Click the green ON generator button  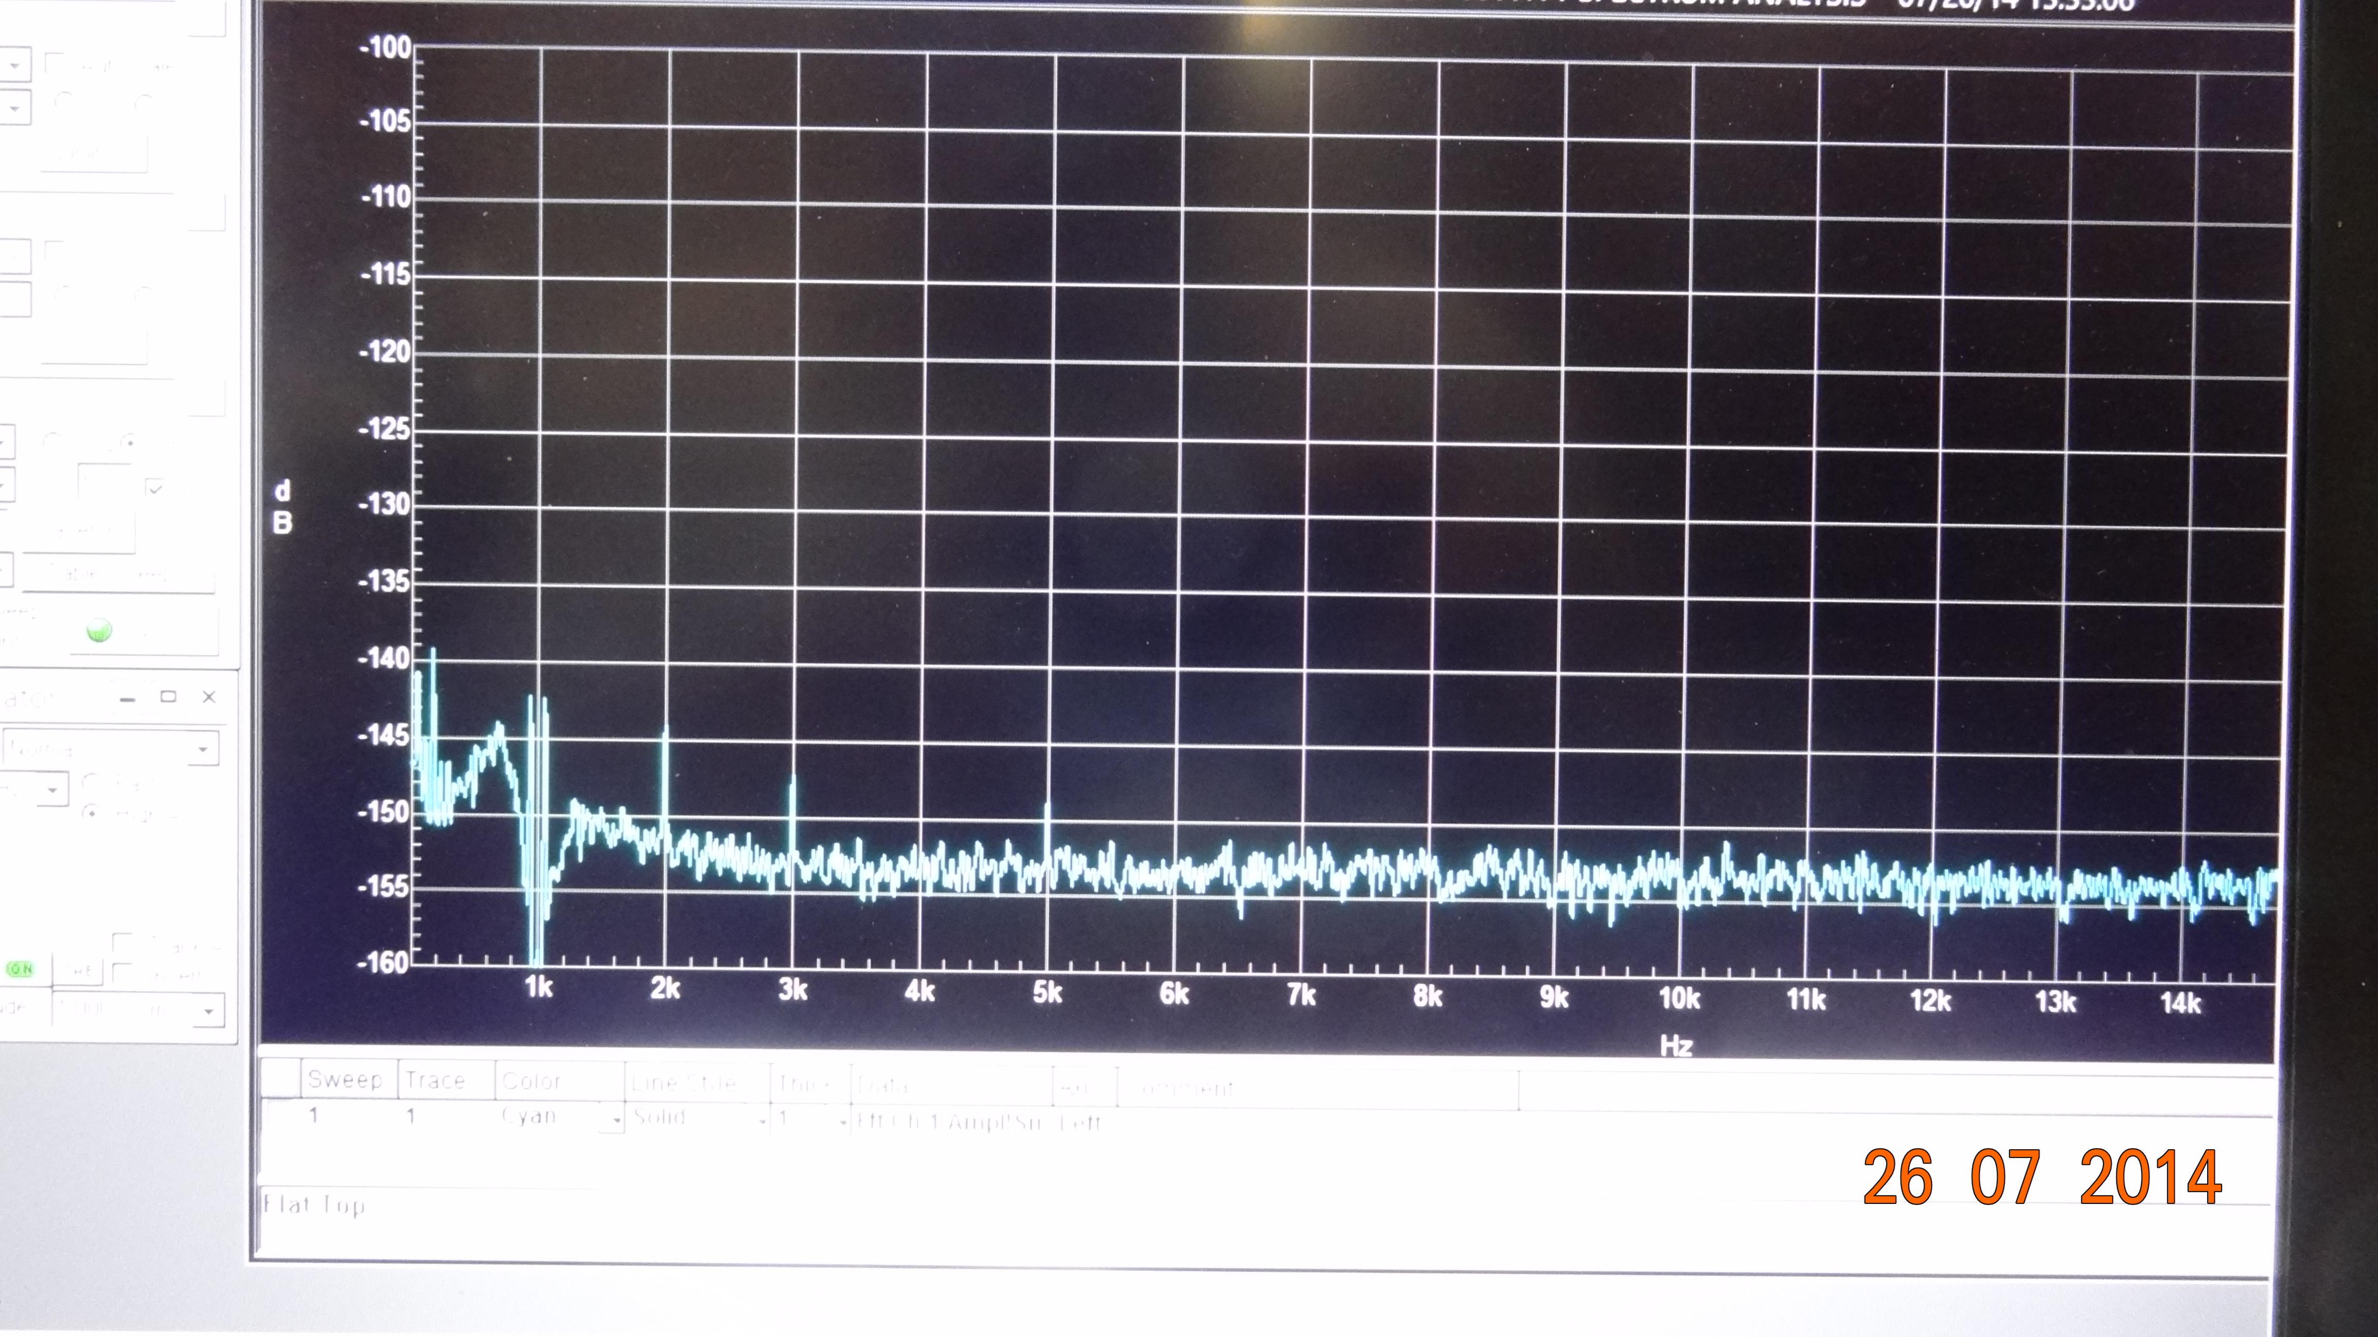[x=20, y=969]
